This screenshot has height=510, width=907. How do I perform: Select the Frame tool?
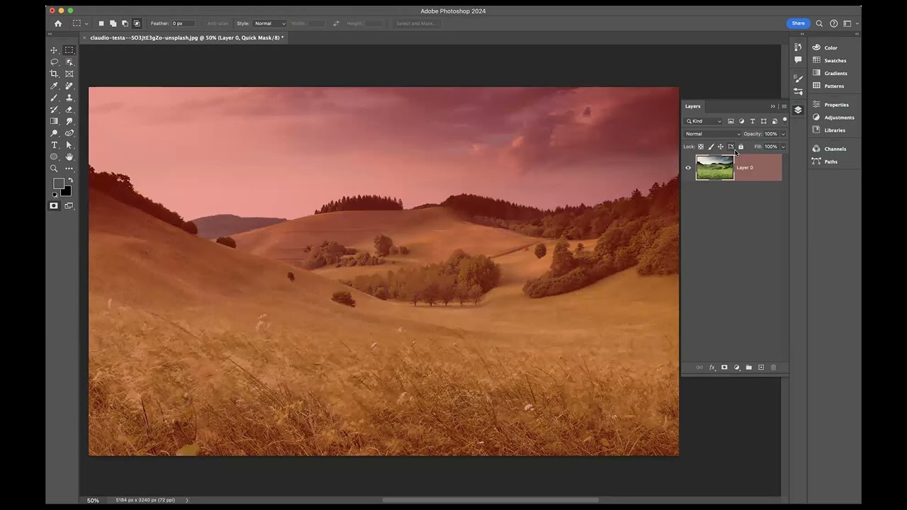69,74
